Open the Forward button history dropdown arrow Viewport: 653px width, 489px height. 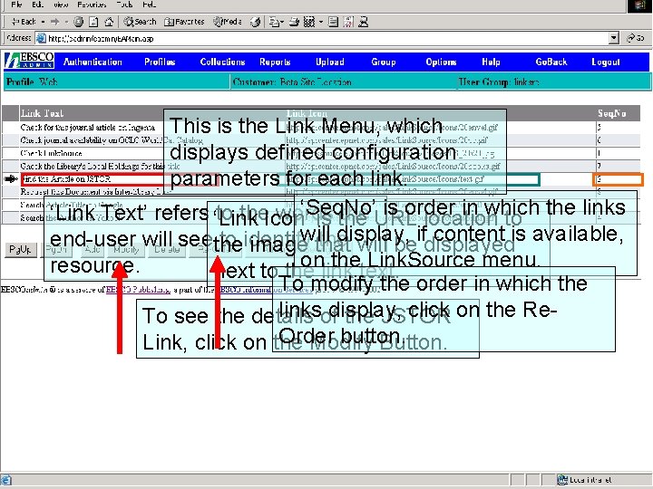(x=66, y=22)
